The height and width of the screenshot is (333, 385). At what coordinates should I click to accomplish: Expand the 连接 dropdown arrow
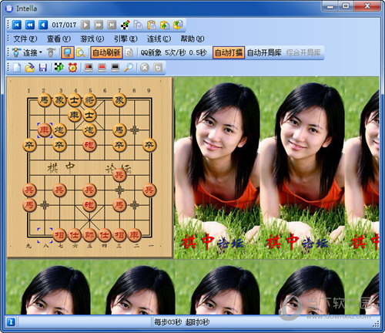(41, 52)
